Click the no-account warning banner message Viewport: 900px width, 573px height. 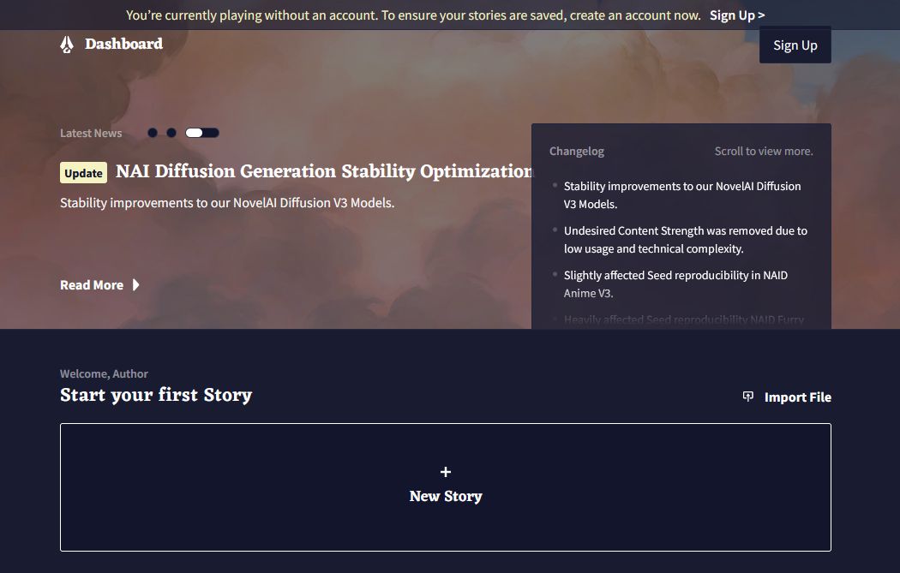(x=413, y=15)
